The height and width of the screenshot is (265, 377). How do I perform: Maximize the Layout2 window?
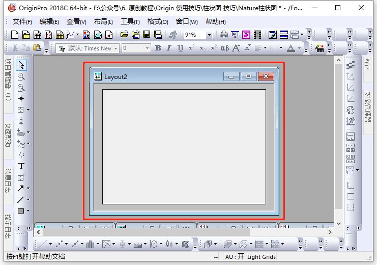pos(248,76)
